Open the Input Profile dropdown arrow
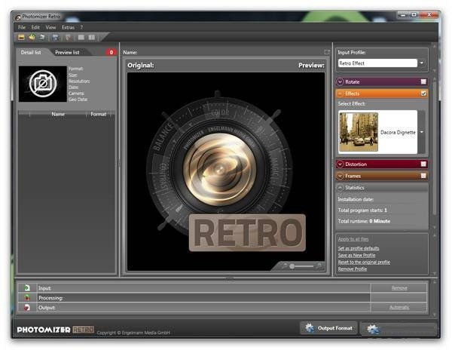The width and height of the screenshot is (452, 350). (x=422, y=63)
